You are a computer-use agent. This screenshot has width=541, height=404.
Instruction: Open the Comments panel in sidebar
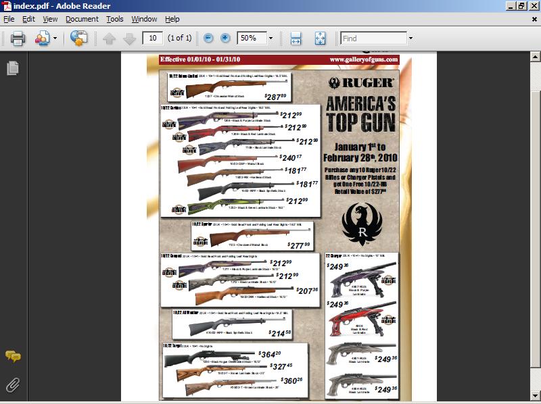click(x=12, y=356)
